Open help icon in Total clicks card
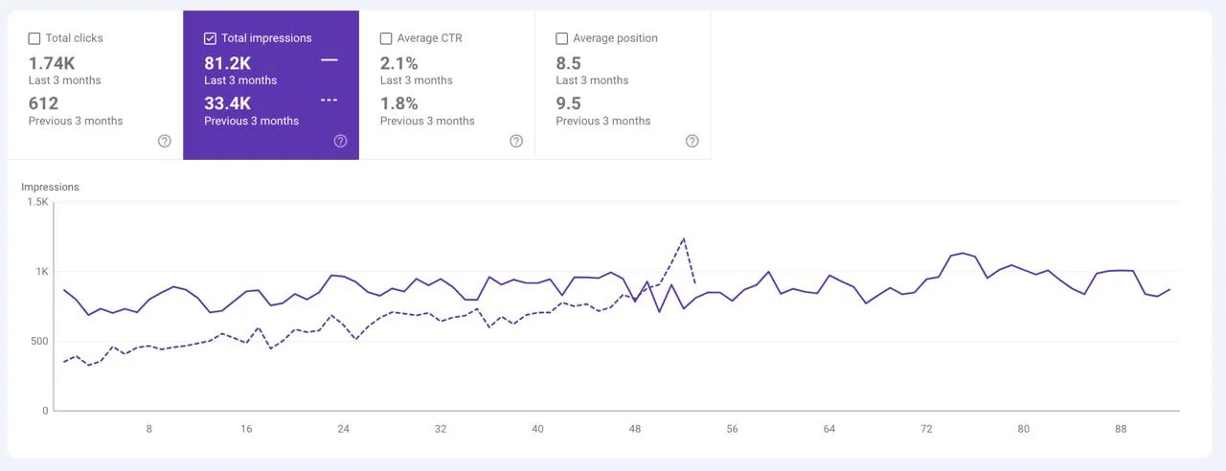This screenshot has width=1226, height=471. (164, 141)
